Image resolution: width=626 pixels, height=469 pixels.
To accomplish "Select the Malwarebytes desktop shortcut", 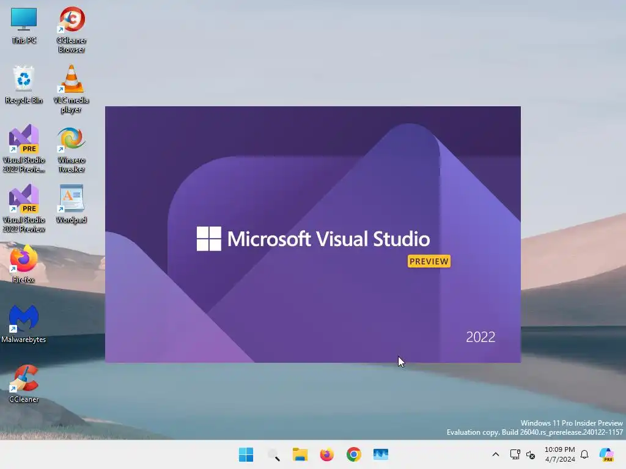I will point(24,324).
